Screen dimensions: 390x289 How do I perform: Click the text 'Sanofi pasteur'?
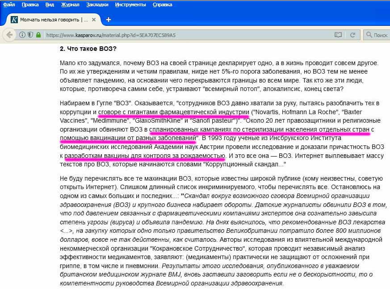213,121
